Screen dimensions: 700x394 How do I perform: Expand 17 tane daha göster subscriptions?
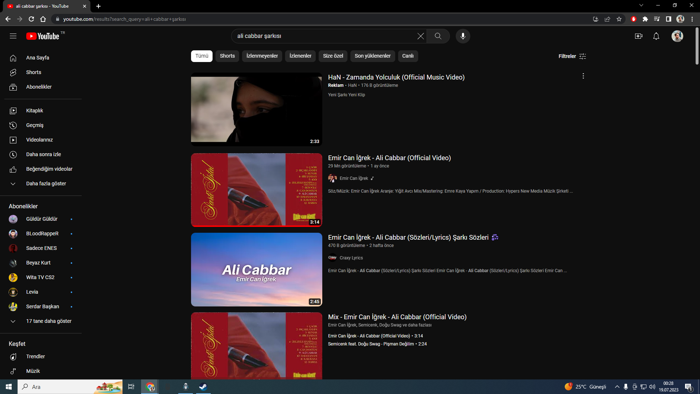[48, 321]
